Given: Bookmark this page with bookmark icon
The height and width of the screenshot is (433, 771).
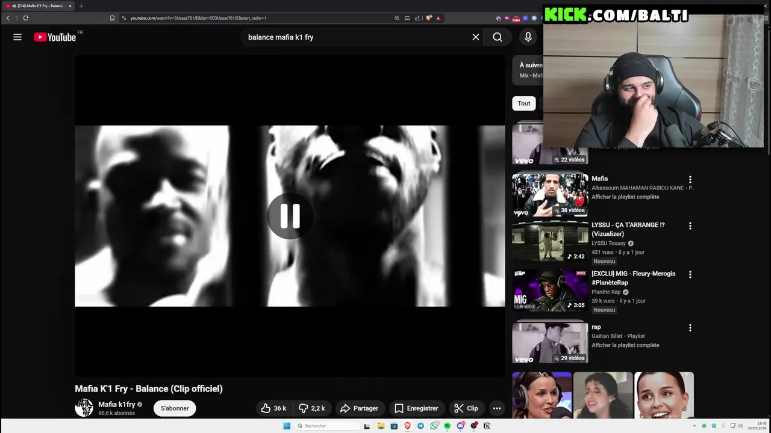Looking at the screenshot, I should pyautogui.click(x=112, y=18).
